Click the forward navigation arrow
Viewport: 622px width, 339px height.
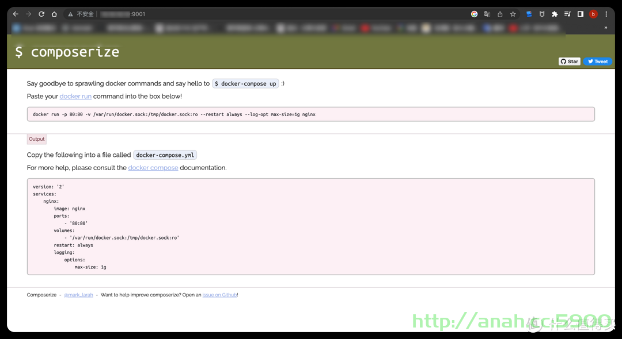(29, 14)
